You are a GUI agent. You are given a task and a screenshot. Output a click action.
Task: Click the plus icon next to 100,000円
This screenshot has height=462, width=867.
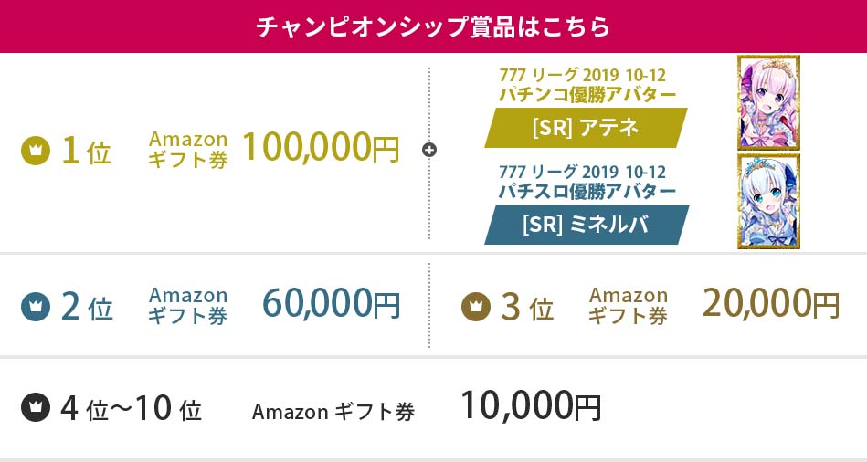coord(429,149)
